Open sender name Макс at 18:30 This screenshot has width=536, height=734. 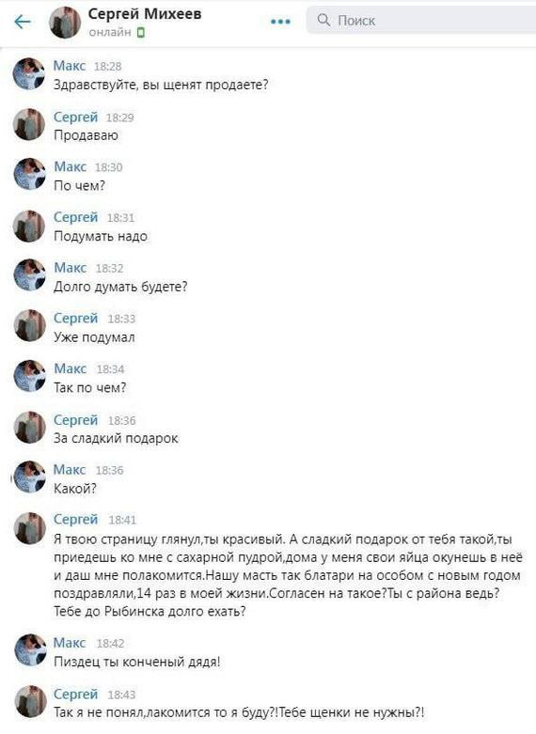click(x=71, y=166)
